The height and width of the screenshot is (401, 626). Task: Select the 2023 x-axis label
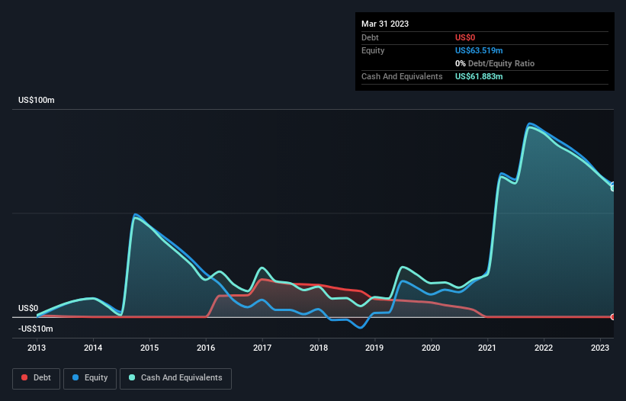pyautogui.click(x=600, y=348)
